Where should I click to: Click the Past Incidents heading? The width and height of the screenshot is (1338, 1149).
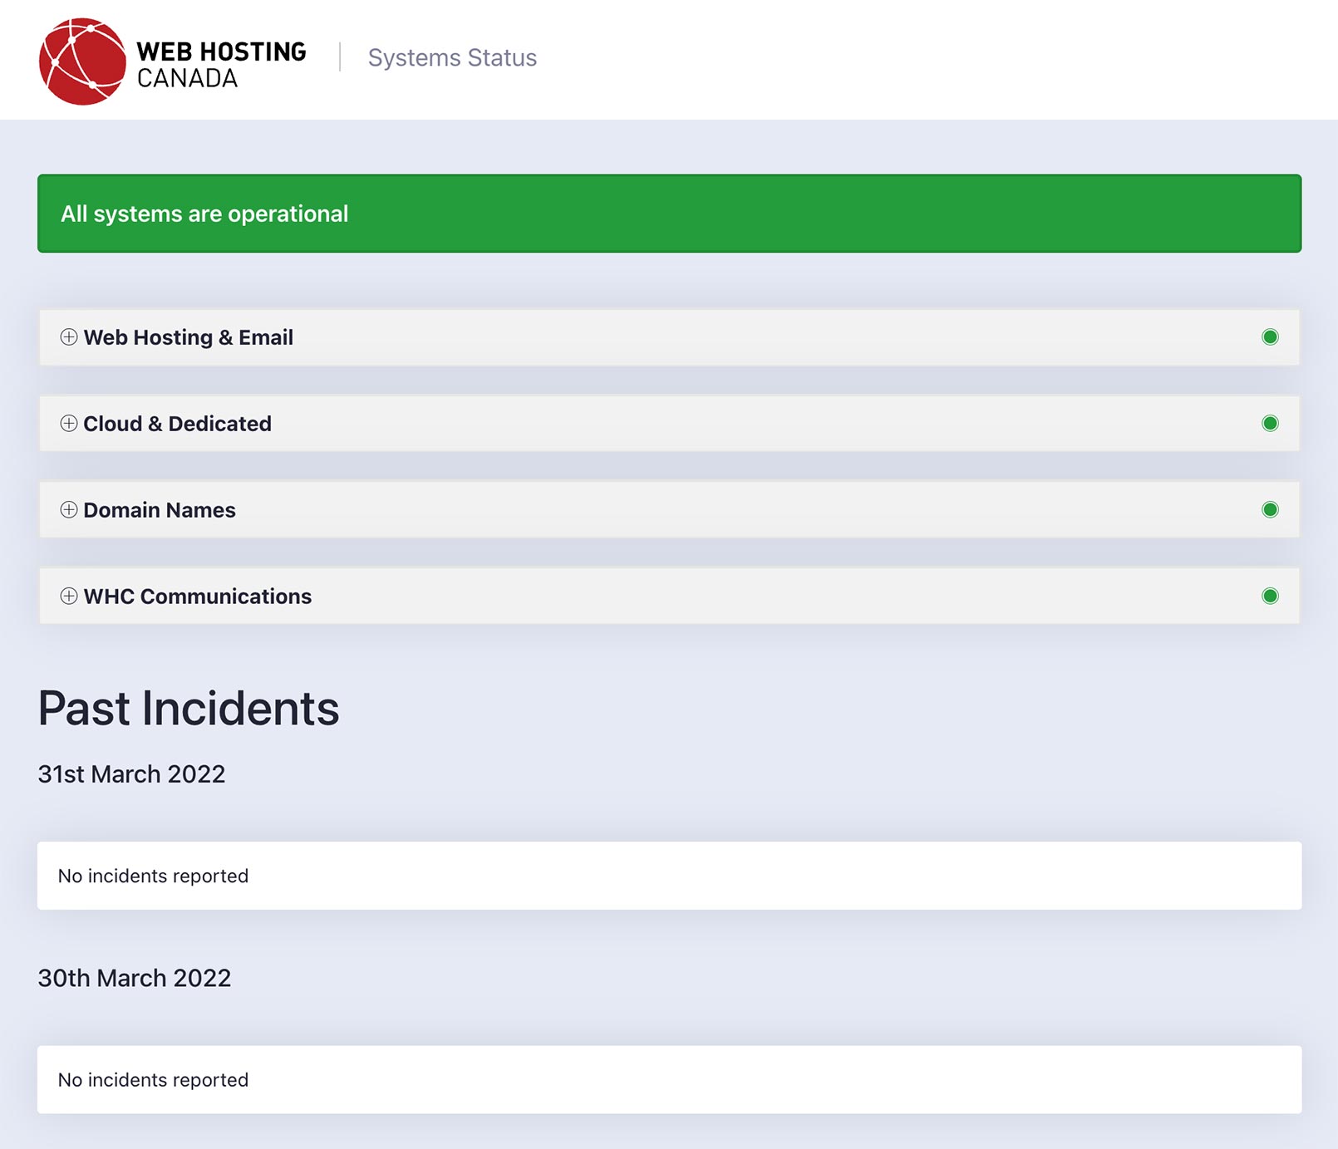pyautogui.click(x=189, y=708)
